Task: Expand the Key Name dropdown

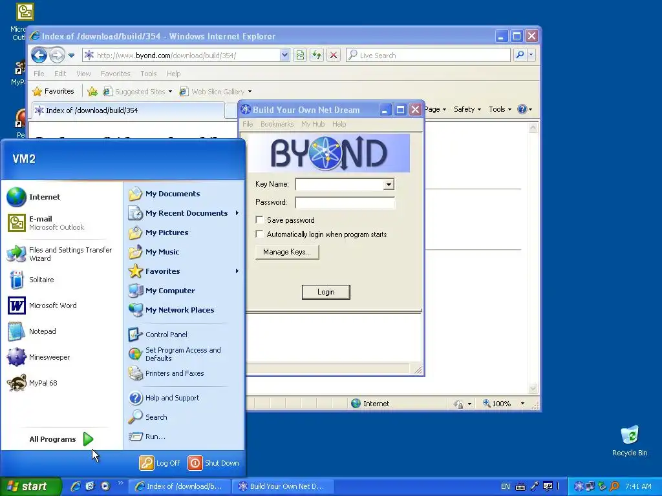Action: [x=389, y=184]
